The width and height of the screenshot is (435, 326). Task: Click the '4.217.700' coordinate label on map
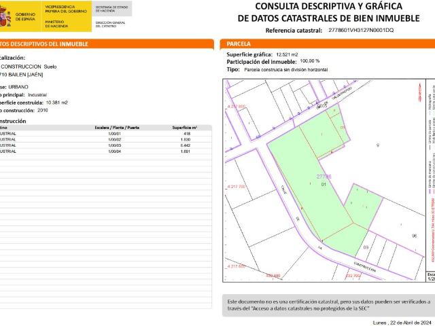(236, 187)
